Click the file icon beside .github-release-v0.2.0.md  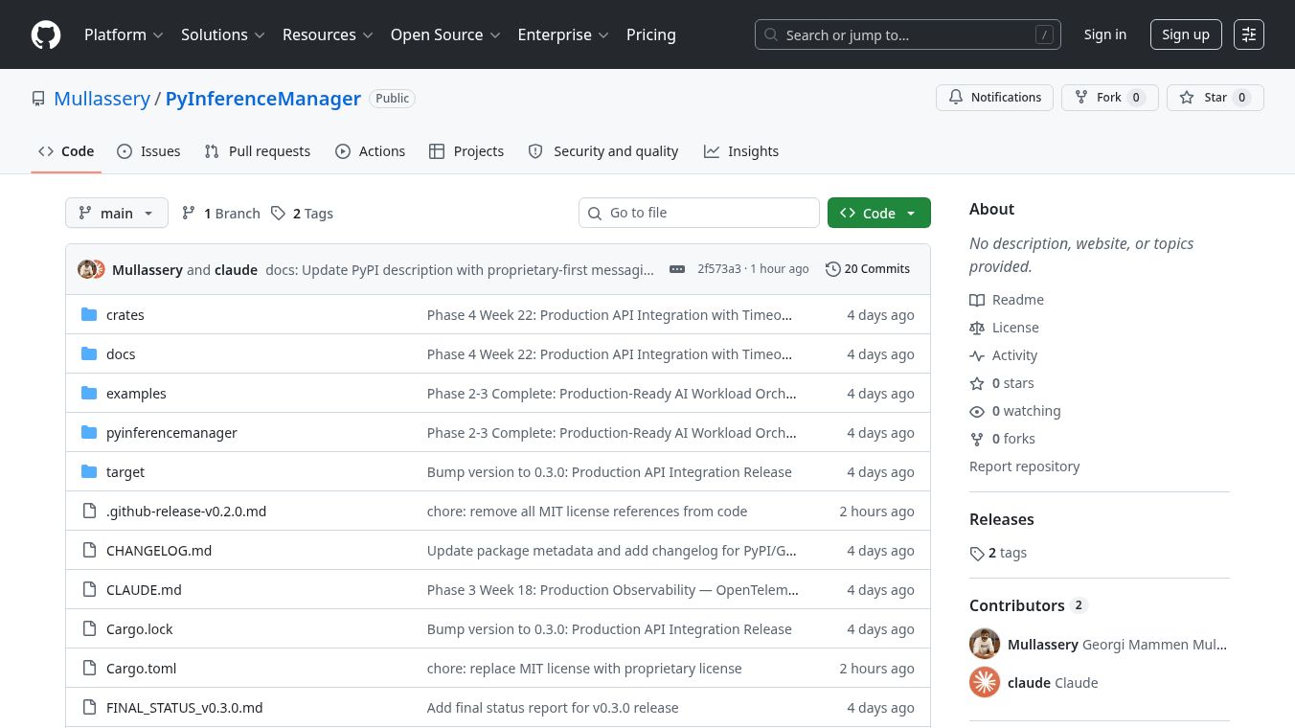(89, 512)
